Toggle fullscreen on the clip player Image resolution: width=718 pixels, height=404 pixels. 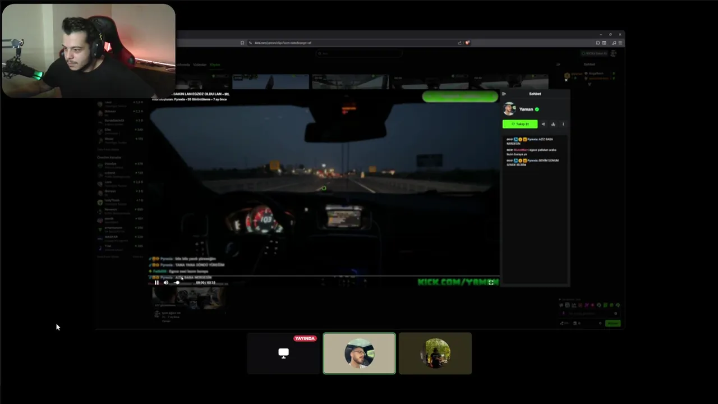(491, 282)
